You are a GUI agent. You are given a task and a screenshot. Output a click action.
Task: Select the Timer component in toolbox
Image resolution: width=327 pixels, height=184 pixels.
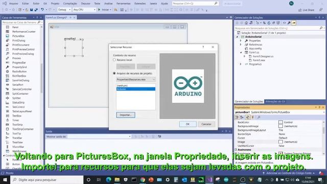[16, 120]
